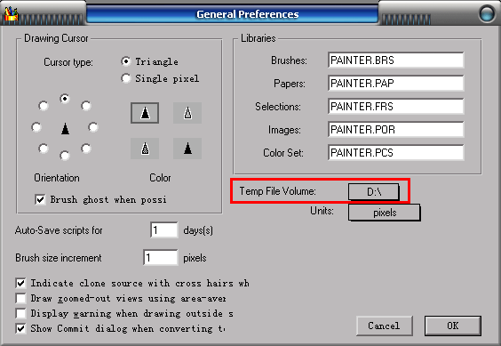The image size is (501, 346).
Task: Click the Auto-Save scripts days field
Action: click(164, 229)
